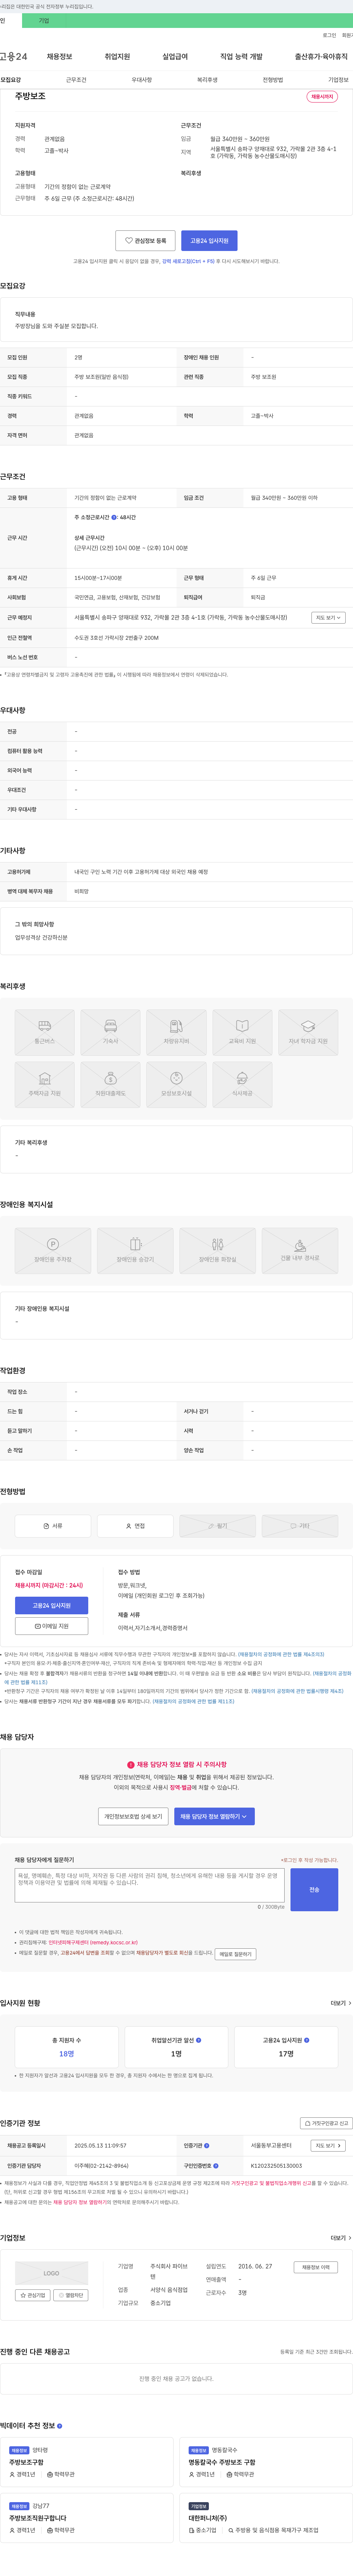The width and height of the screenshot is (353, 2576).
Task: Click the company LOGO placeholder image
Action: [x=51, y=2273]
